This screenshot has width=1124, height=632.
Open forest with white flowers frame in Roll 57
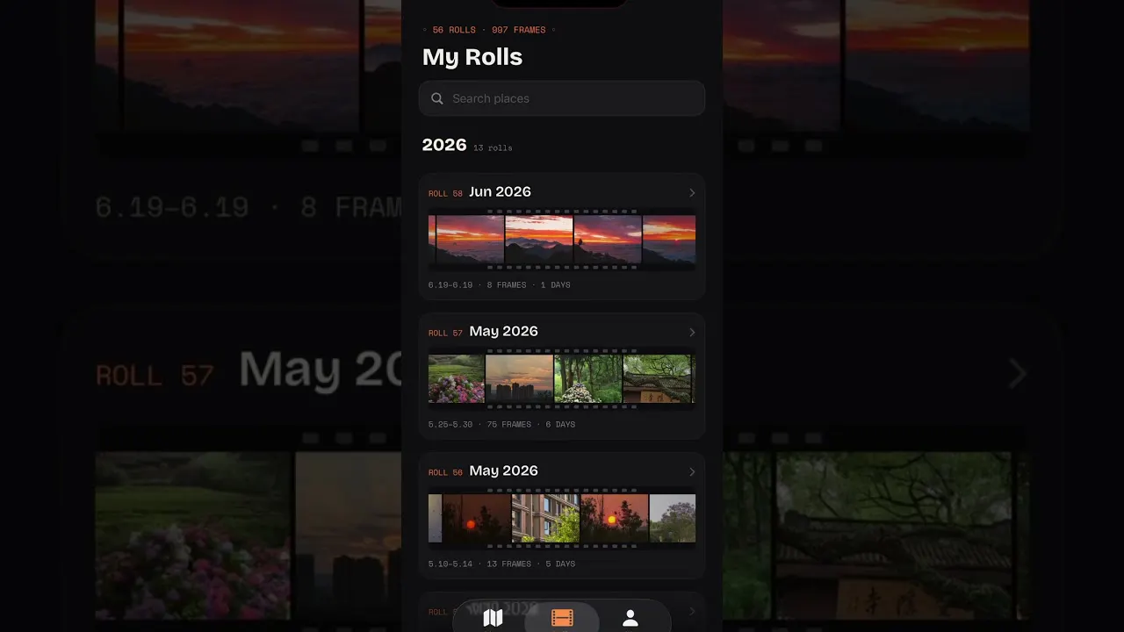tap(588, 379)
